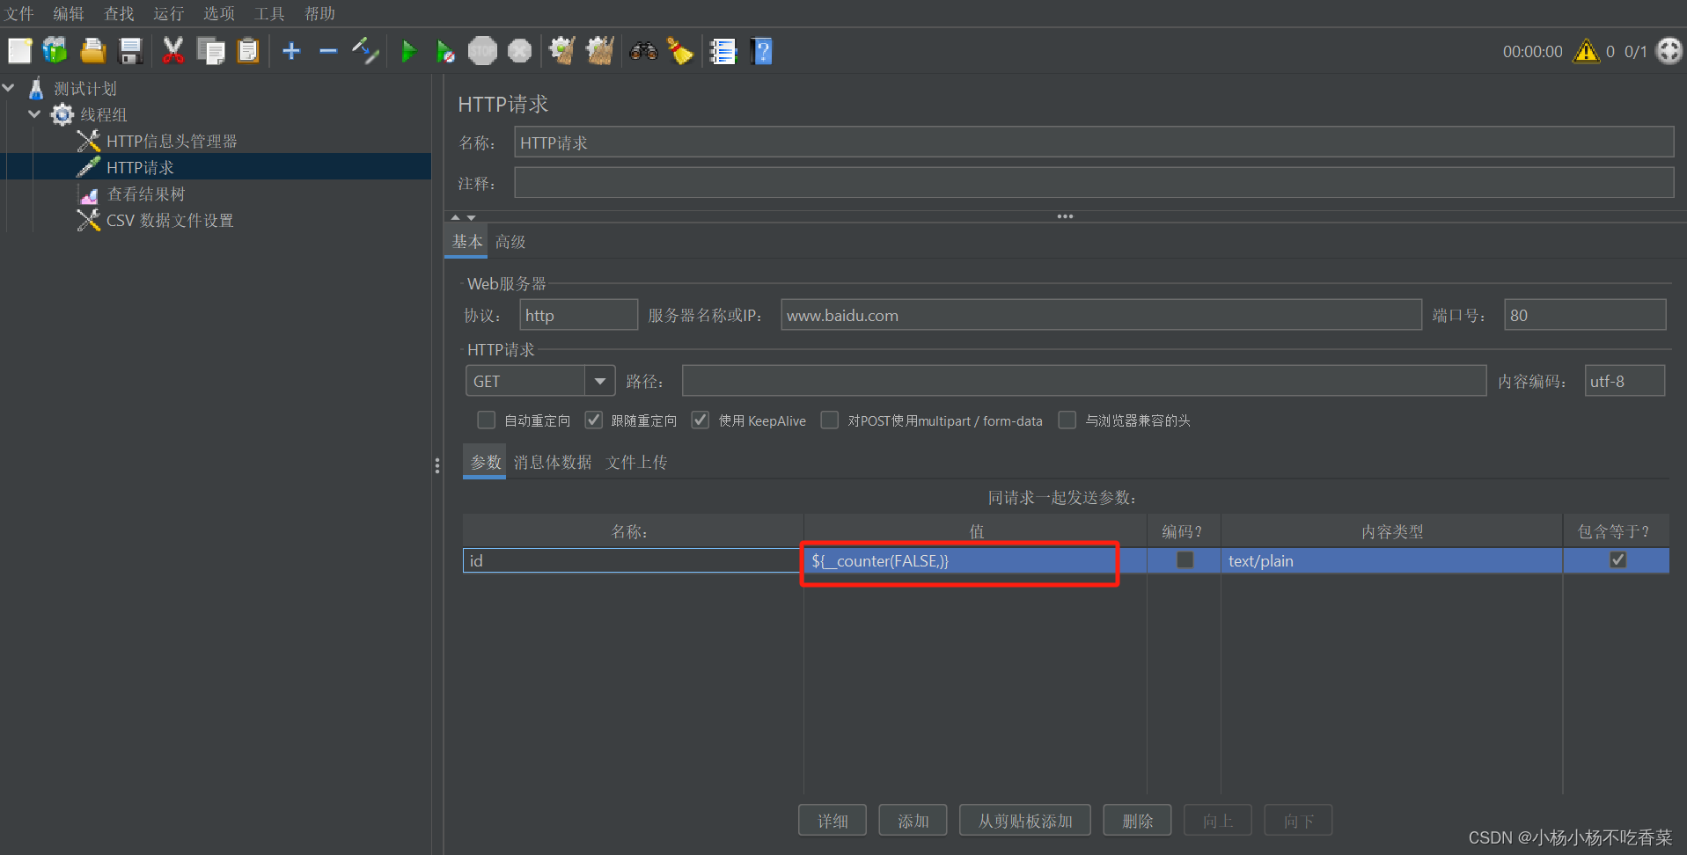Open an existing test plan file

(x=93, y=51)
